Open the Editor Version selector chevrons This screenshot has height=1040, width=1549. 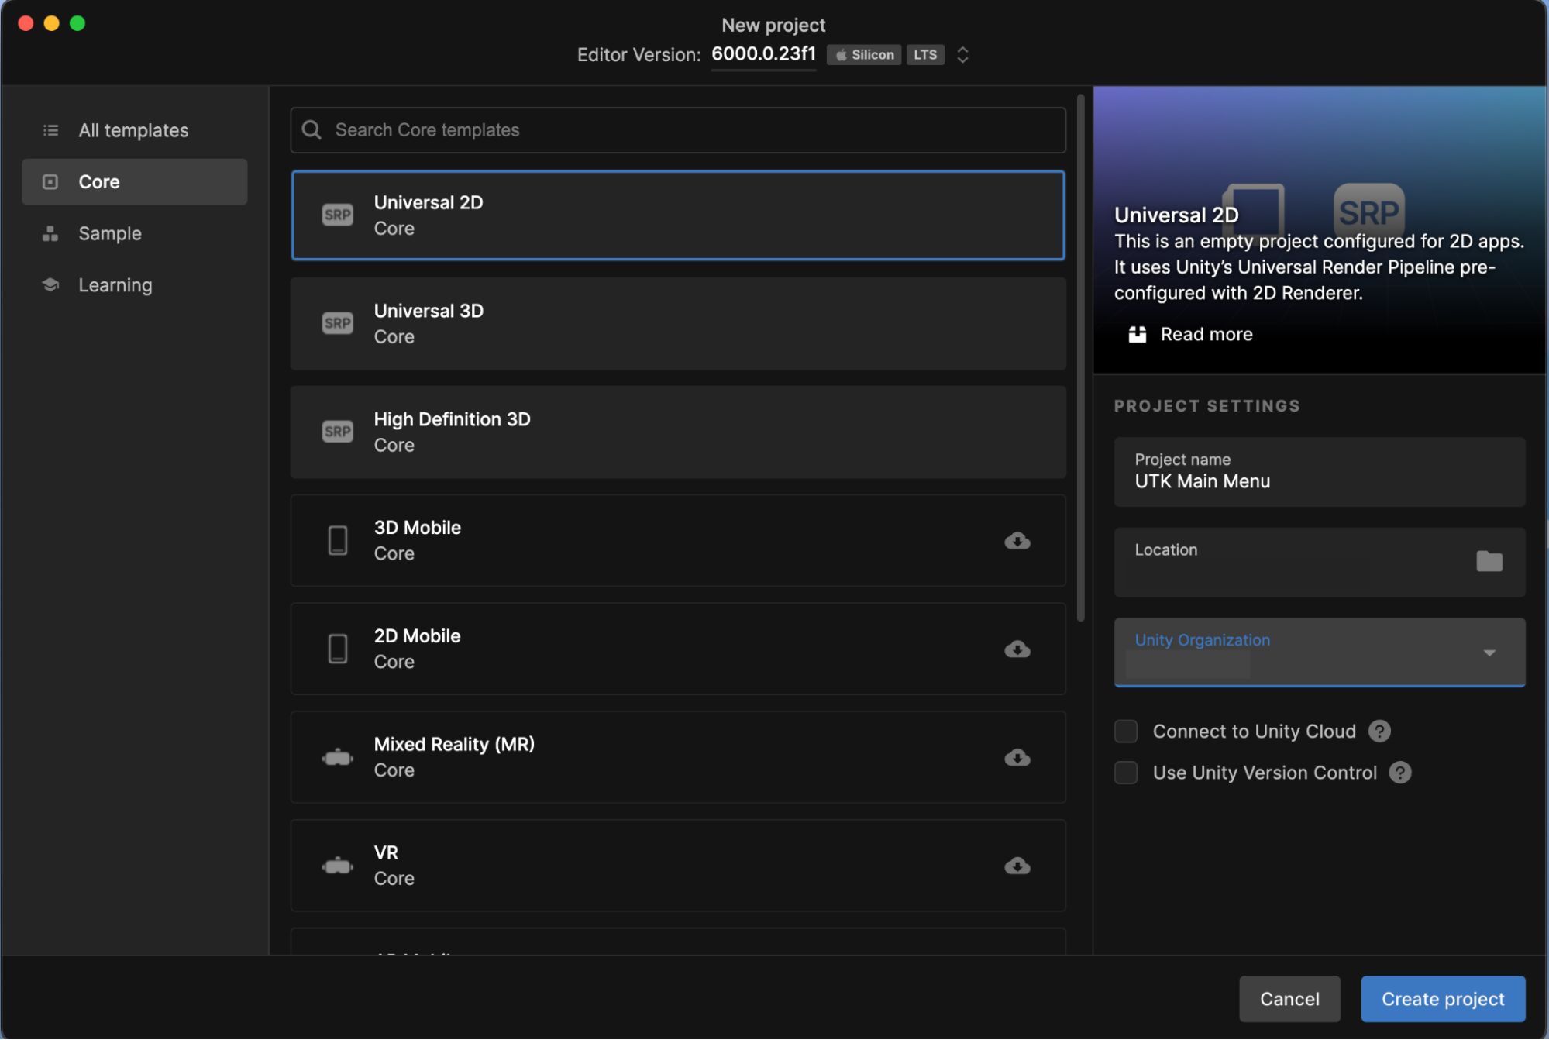pos(962,54)
